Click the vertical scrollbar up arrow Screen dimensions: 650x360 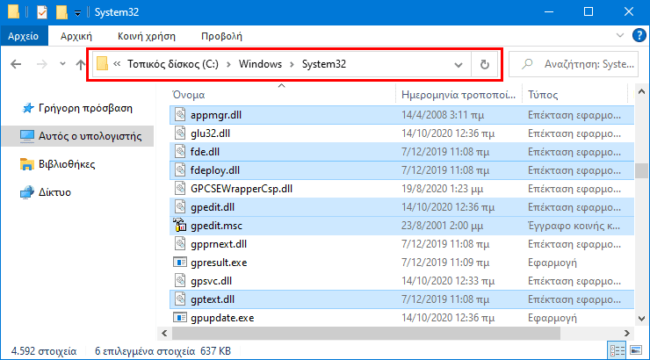pos(642,92)
